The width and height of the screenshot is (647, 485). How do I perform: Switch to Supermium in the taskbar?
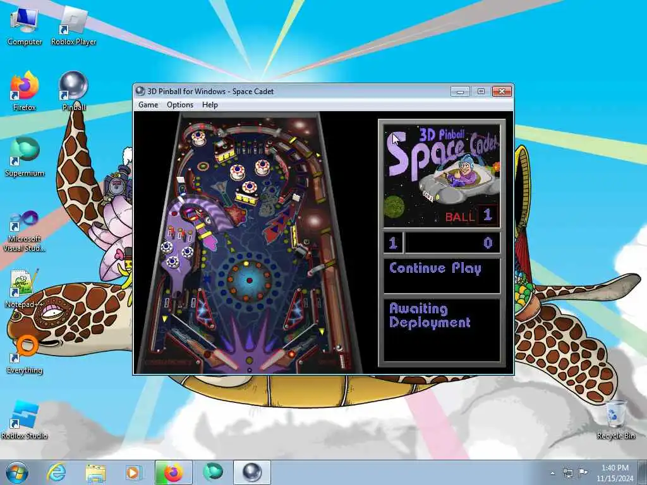[x=213, y=472]
